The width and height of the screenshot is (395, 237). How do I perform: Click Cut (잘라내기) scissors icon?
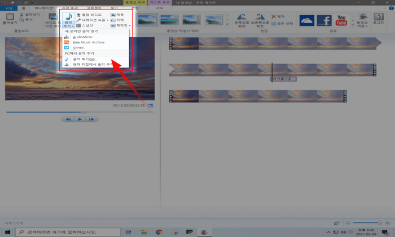pos(21,15)
